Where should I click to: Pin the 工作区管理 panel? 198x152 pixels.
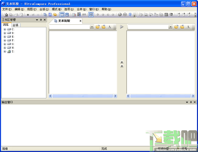pos(41,20)
